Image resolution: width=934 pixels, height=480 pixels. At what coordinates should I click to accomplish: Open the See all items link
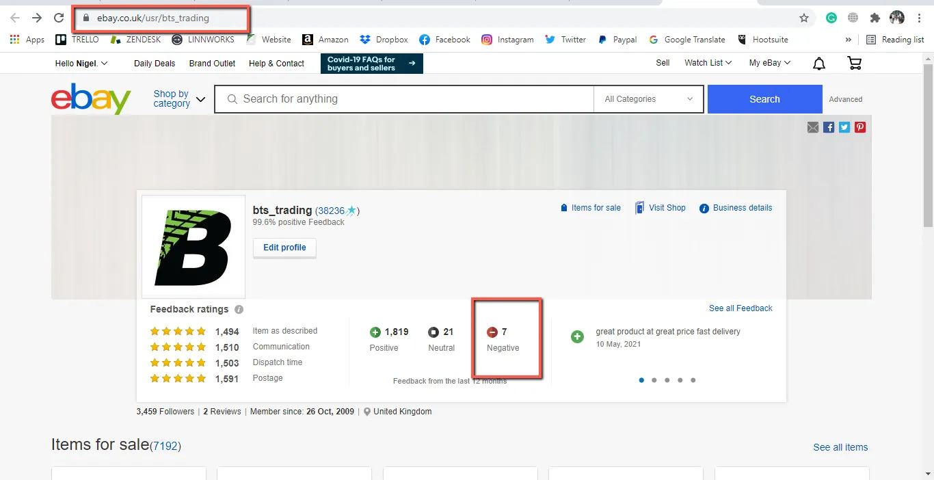pos(840,447)
